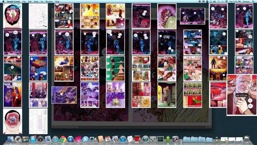257x145 pixels.
Task: Open App Store icon with badge
Action: 33,139
